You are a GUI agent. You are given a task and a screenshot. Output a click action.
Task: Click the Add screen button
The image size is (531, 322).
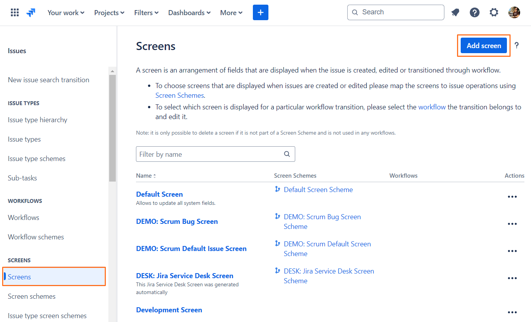click(484, 45)
